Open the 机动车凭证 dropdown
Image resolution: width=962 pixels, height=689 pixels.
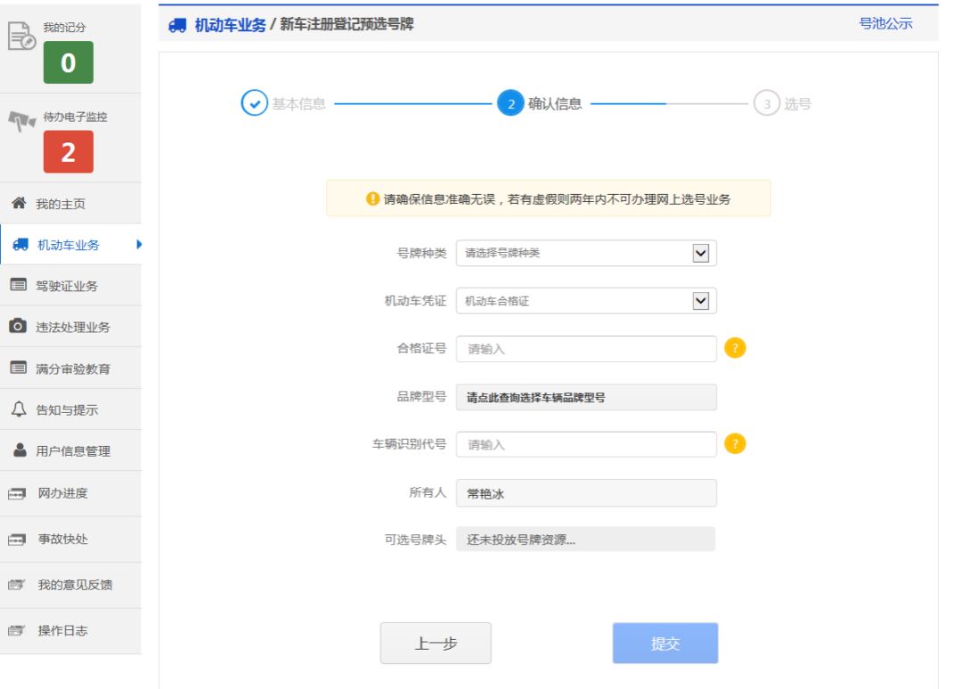[702, 301]
